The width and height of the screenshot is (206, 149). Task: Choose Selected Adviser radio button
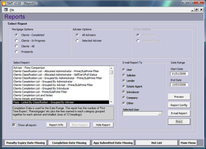click(x=77, y=41)
